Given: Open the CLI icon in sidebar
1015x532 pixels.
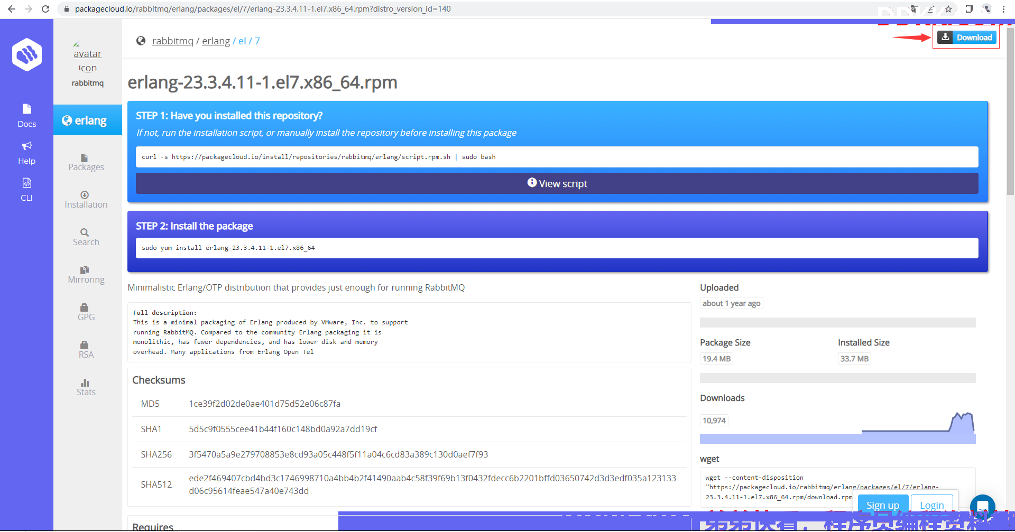Looking at the screenshot, I should [x=27, y=183].
